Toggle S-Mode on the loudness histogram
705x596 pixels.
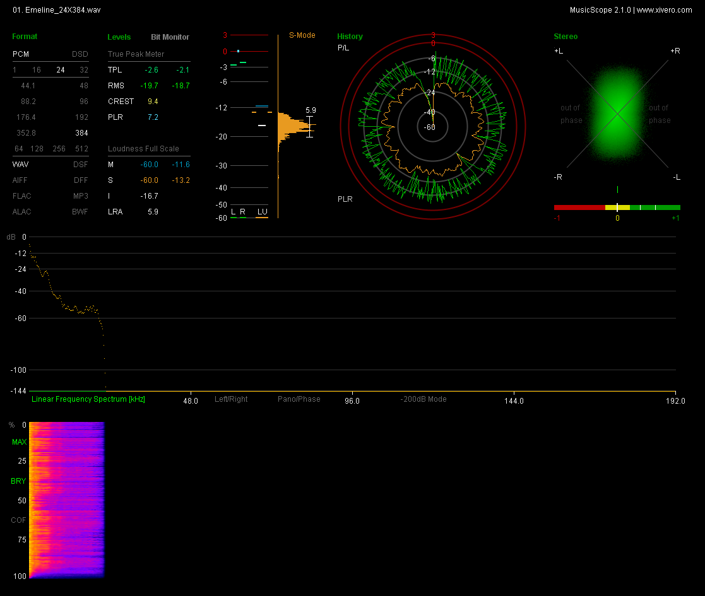point(302,35)
